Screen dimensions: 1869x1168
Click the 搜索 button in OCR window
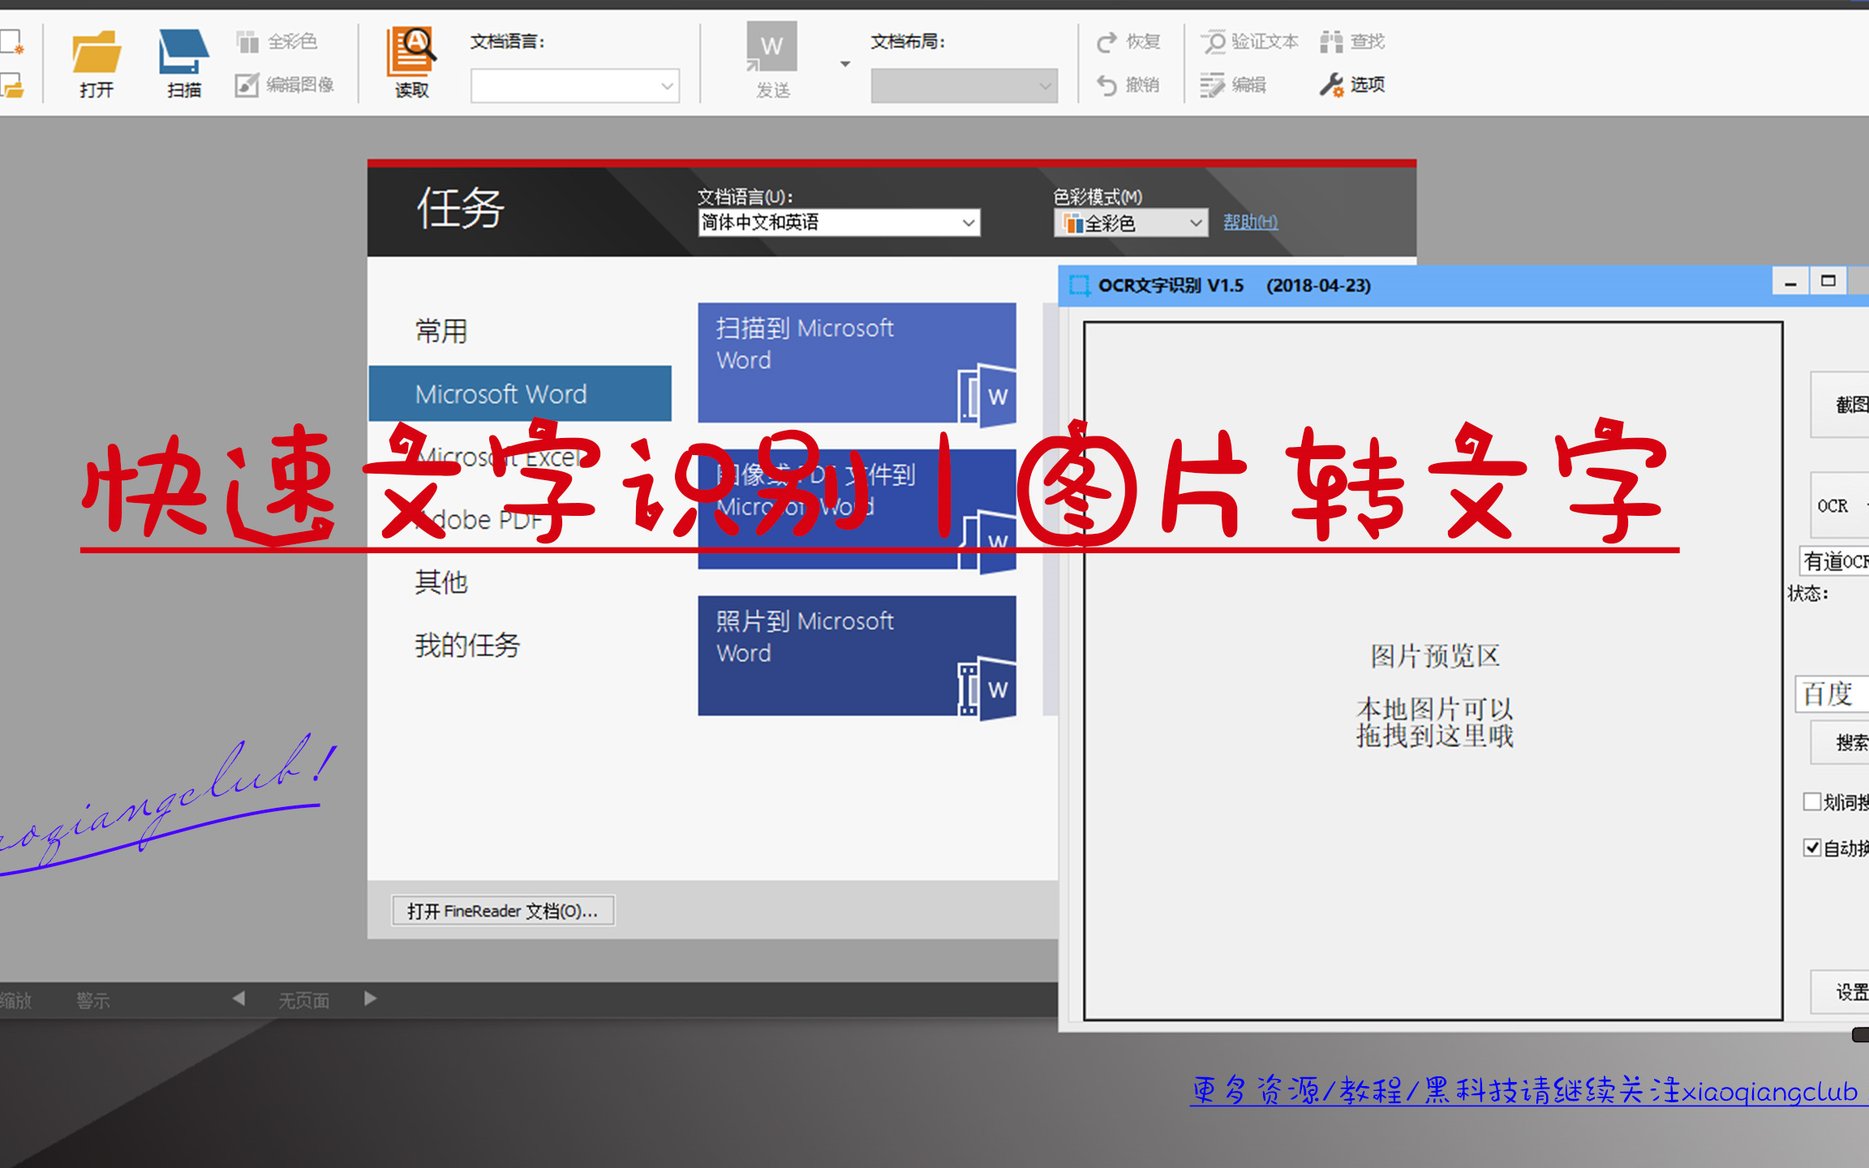click(x=1840, y=743)
